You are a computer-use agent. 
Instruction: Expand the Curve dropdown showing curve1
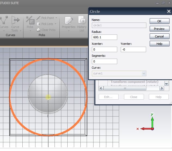pos(144,74)
